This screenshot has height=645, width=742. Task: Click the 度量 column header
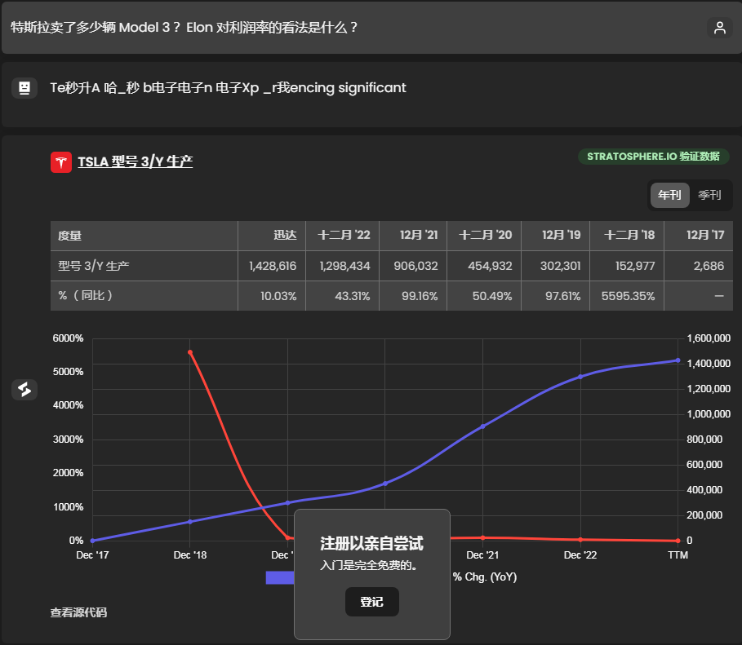pos(70,236)
